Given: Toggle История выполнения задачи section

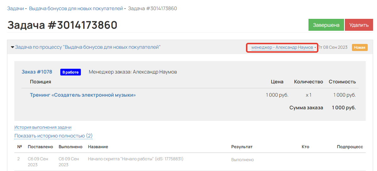Looking at the screenshot, I should [x=43, y=127].
